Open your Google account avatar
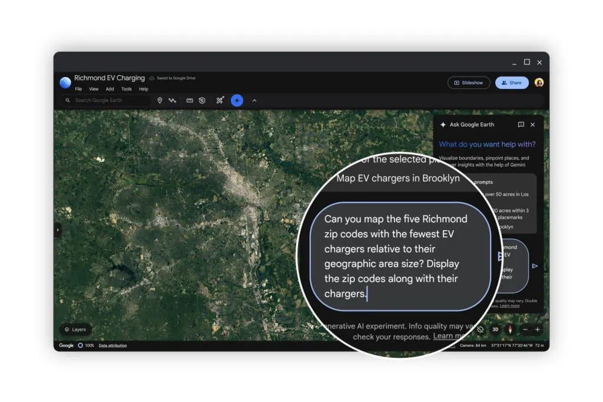 [539, 82]
